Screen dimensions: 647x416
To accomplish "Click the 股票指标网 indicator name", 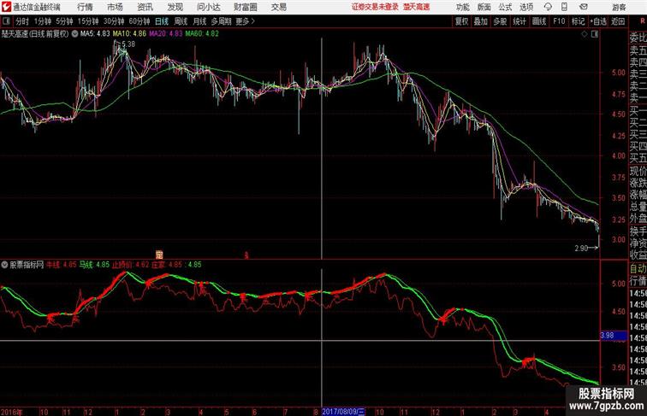I will 27,265.
